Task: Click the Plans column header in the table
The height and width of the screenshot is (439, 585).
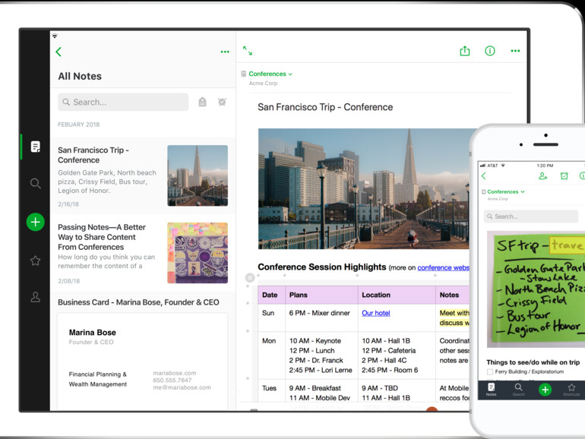Action: pos(321,295)
